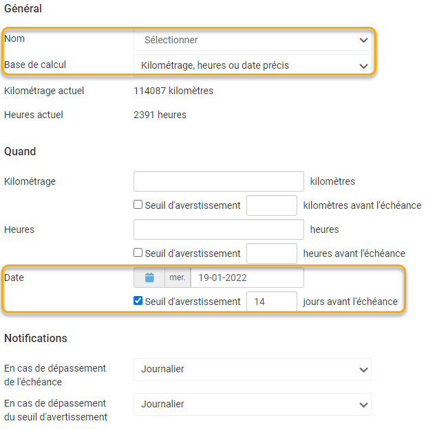Open the dropdown for dépassement de l'échéance
Screen dimensions: 426x430
pos(252,369)
